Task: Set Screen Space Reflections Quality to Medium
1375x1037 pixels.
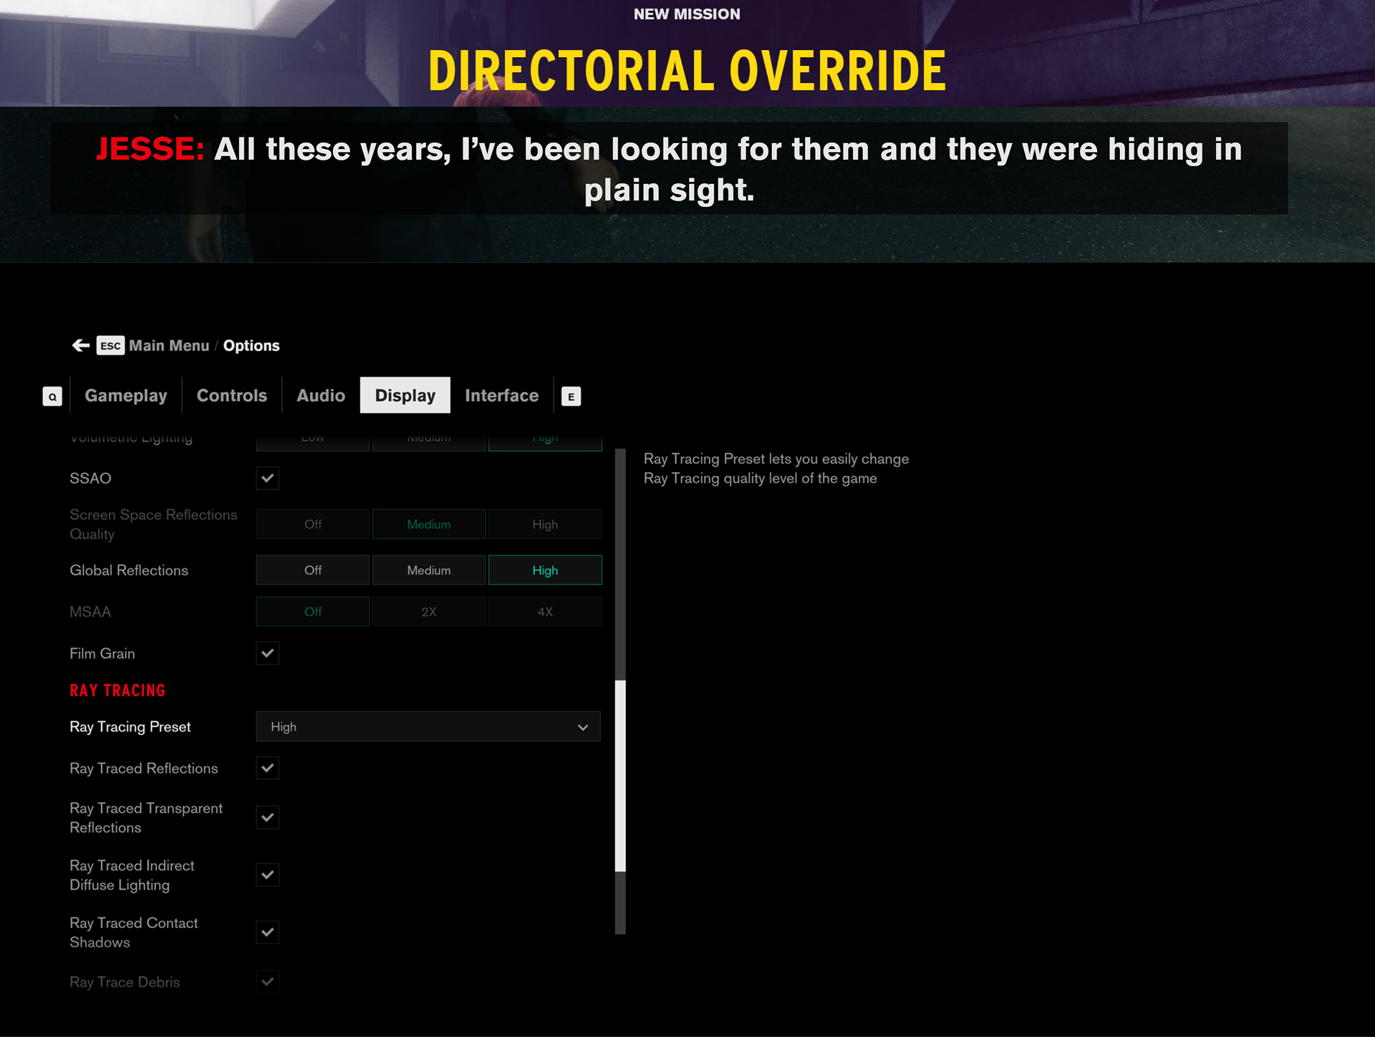Action: click(429, 524)
